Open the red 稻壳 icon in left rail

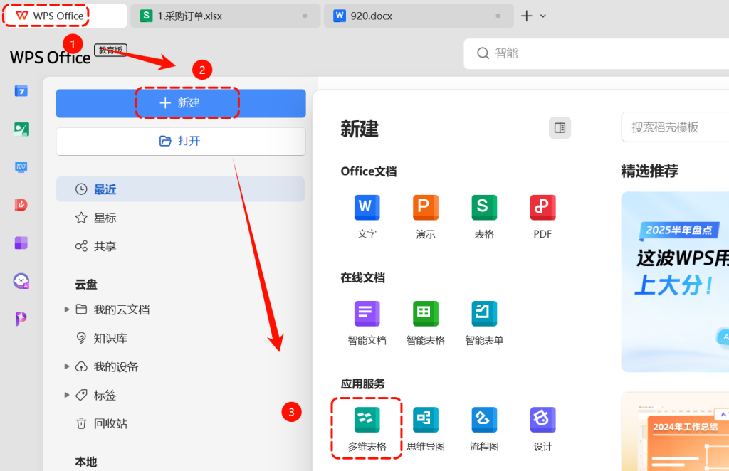tap(21, 204)
